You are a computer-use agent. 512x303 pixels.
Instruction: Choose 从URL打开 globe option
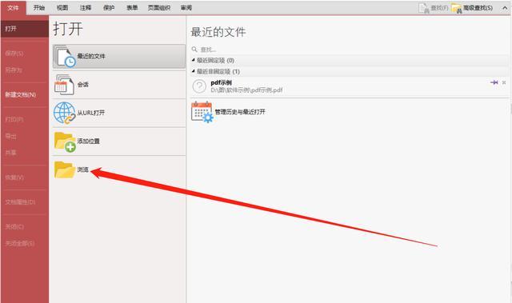[119, 113]
